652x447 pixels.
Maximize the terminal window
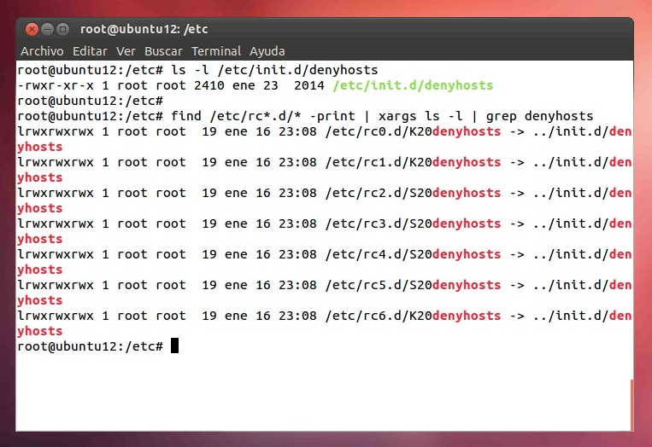64,31
